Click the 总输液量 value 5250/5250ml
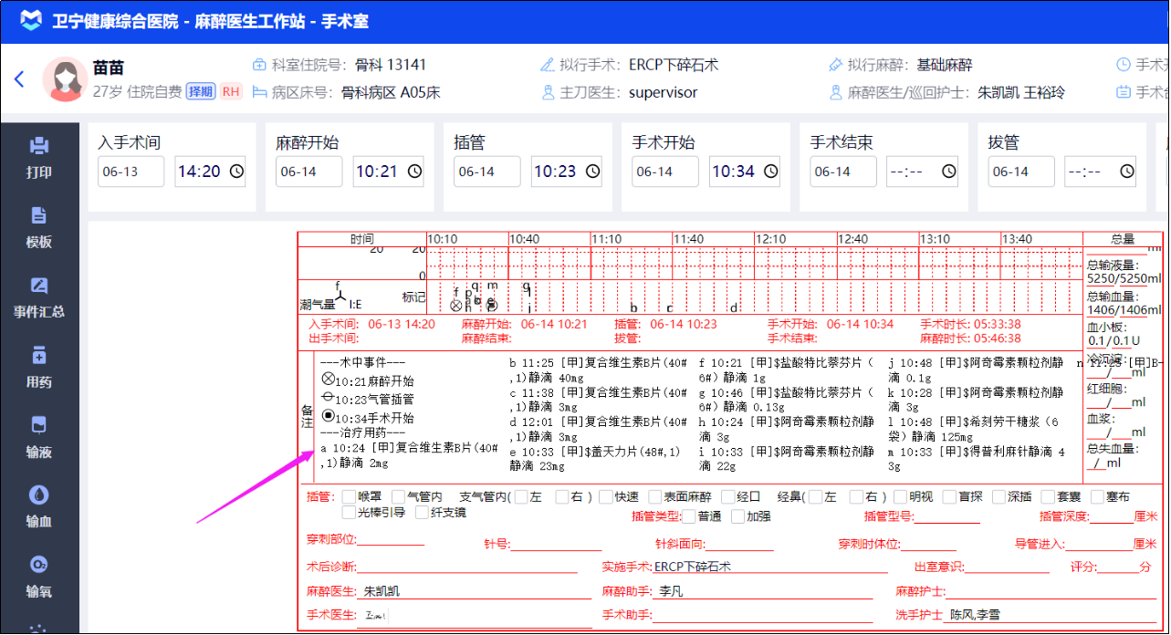Screen dimensions: 1171x635 [1124, 279]
